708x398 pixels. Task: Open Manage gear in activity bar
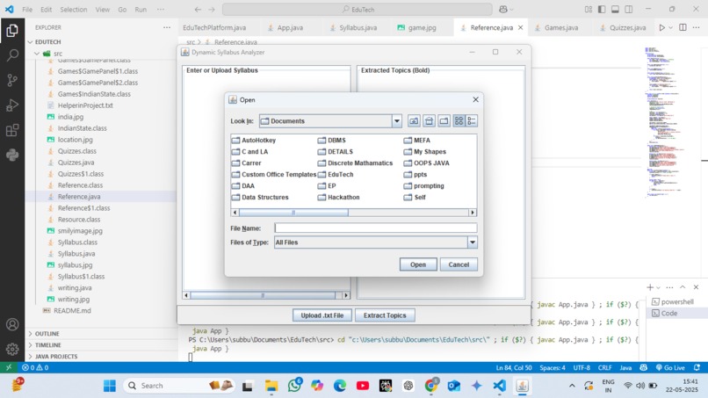pos(12,349)
